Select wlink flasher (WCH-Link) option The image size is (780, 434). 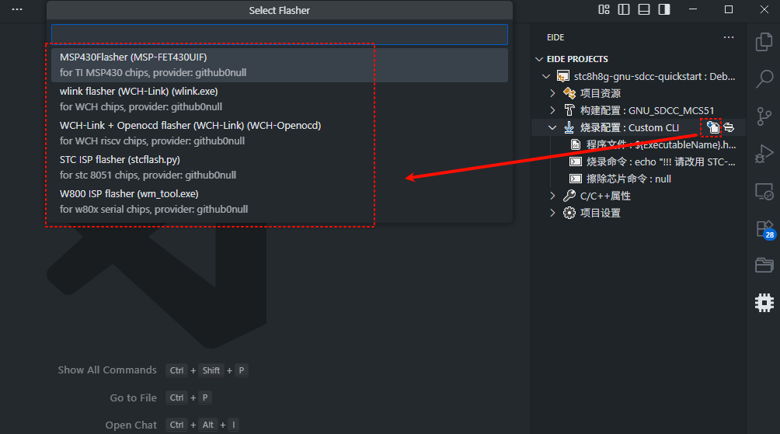click(x=280, y=99)
